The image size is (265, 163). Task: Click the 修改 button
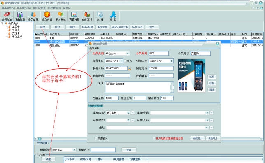click(58, 27)
